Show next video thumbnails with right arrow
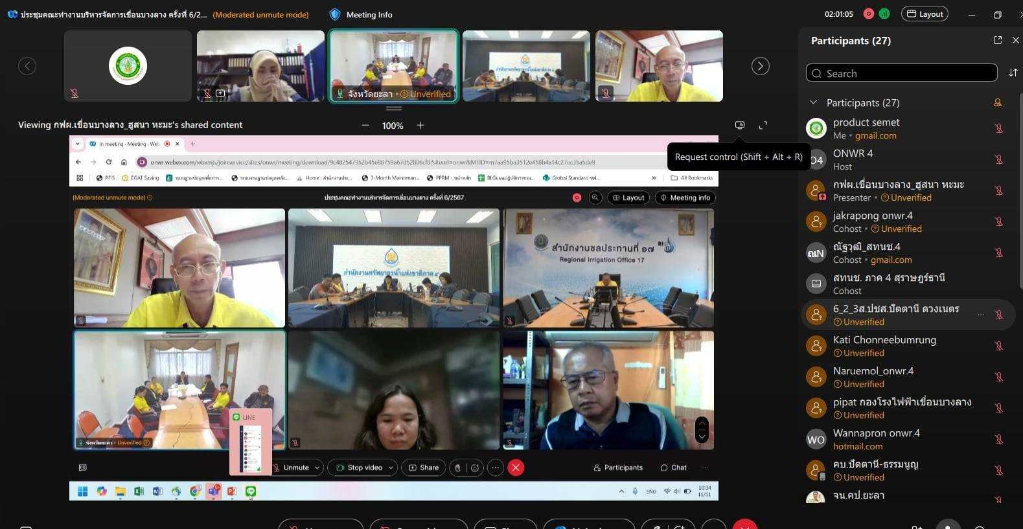This screenshot has width=1023, height=529. tap(760, 66)
